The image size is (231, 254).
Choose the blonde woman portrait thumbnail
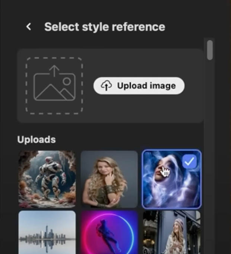coord(109,179)
